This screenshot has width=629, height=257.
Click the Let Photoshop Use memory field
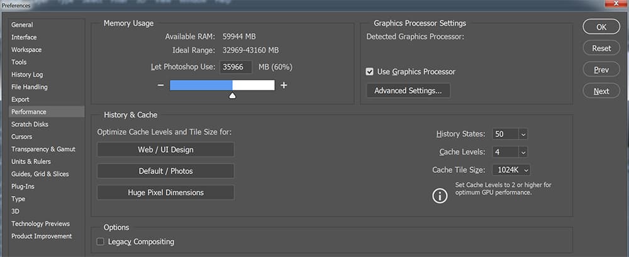tap(236, 67)
